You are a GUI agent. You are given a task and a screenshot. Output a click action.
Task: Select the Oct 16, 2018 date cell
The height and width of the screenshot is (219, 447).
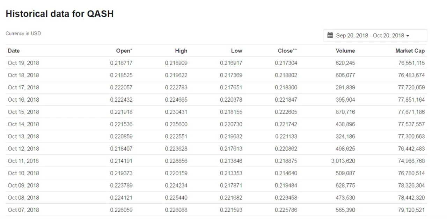click(23, 100)
